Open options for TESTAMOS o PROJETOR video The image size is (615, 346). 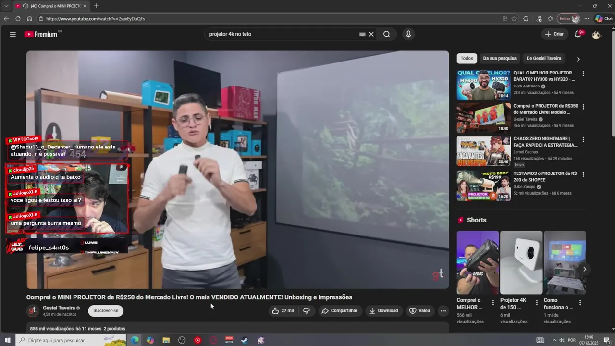[583, 174]
